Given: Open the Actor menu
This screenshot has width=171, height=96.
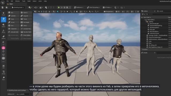Looking at the screenshot, I should coord(40,1).
